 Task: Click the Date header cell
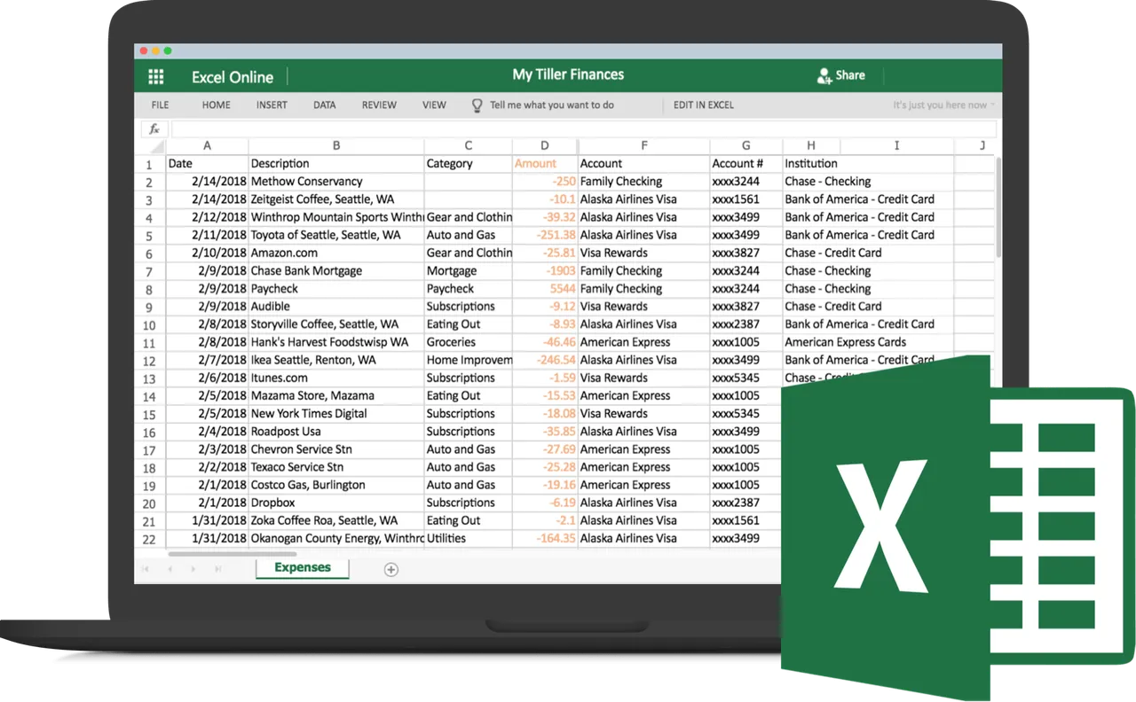click(207, 163)
